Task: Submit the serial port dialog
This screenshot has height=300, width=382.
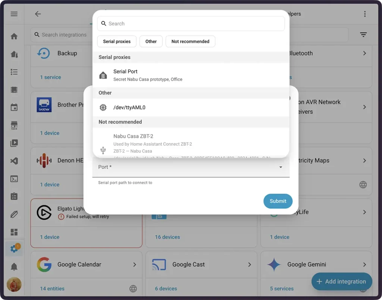Action: pyautogui.click(x=278, y=201)
